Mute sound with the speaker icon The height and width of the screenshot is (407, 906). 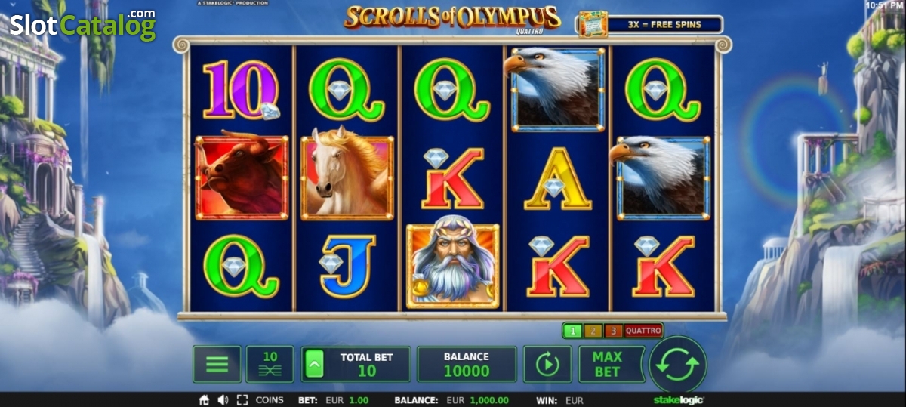point(223,400)
